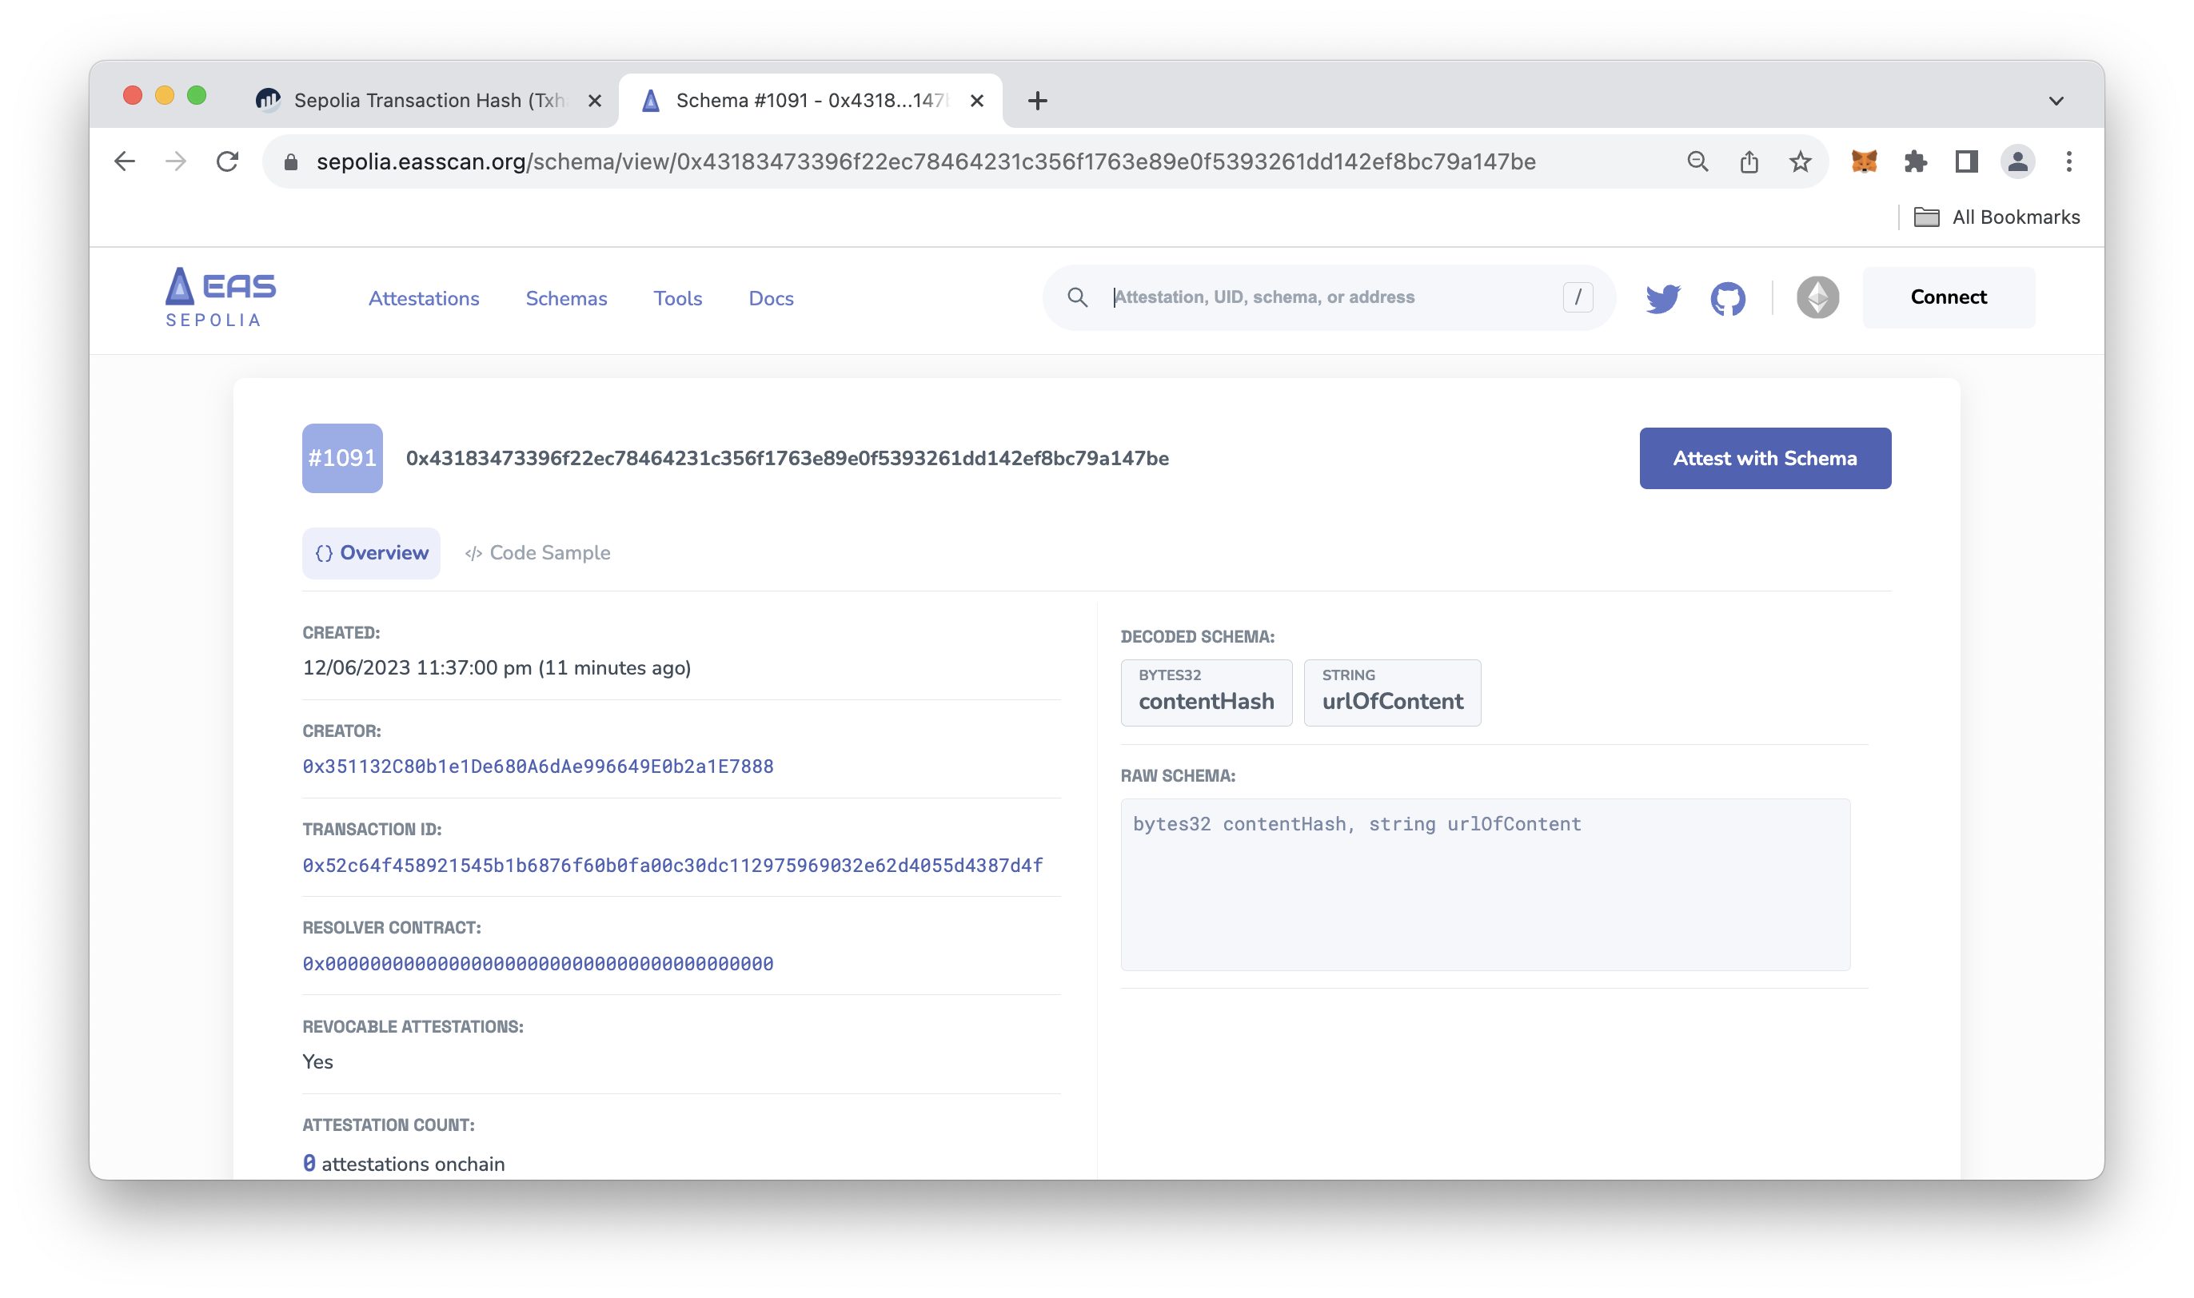This screenshot has height=1298, width=2194.
Task: Open the resolver contract zero address link
Action: coord(538,963)
